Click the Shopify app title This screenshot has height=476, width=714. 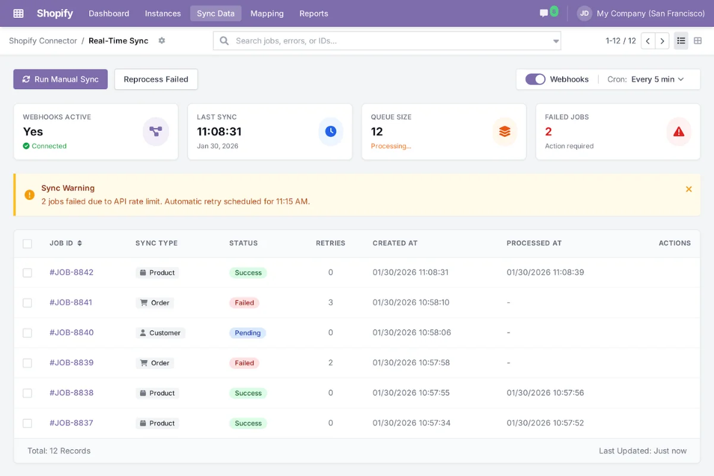(55, 13)
